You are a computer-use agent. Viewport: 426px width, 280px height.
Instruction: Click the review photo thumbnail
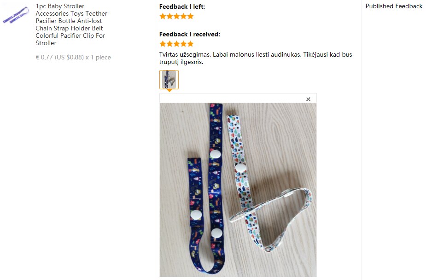pyautogui.click(x=169, y=80)
